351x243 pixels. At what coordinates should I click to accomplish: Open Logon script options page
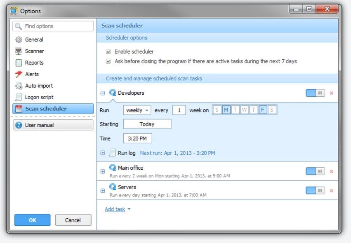(x=53, y=97)
